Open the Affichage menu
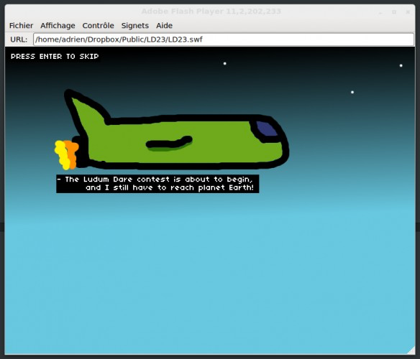The image size is (420, 359). (x=58, y=26)
